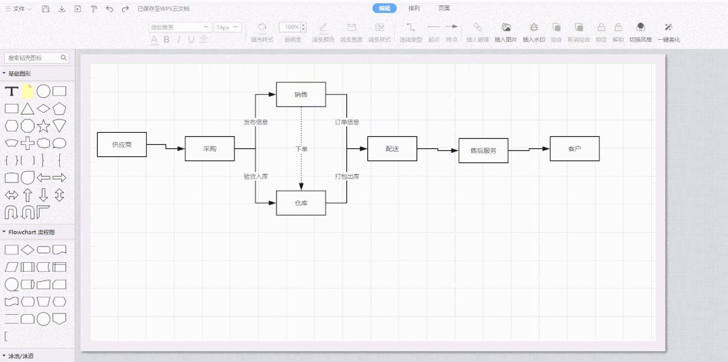
Task: Switch to the 排列 arrange tab
Action: [414, 8]
